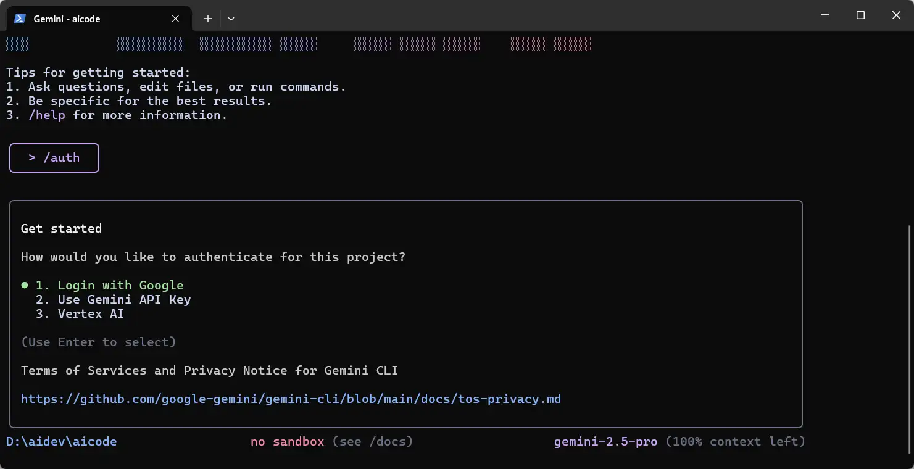The height and width of the screenshot is (469, 914).
Task: Maximize the terminal window
Action: (x=860, y=15)
